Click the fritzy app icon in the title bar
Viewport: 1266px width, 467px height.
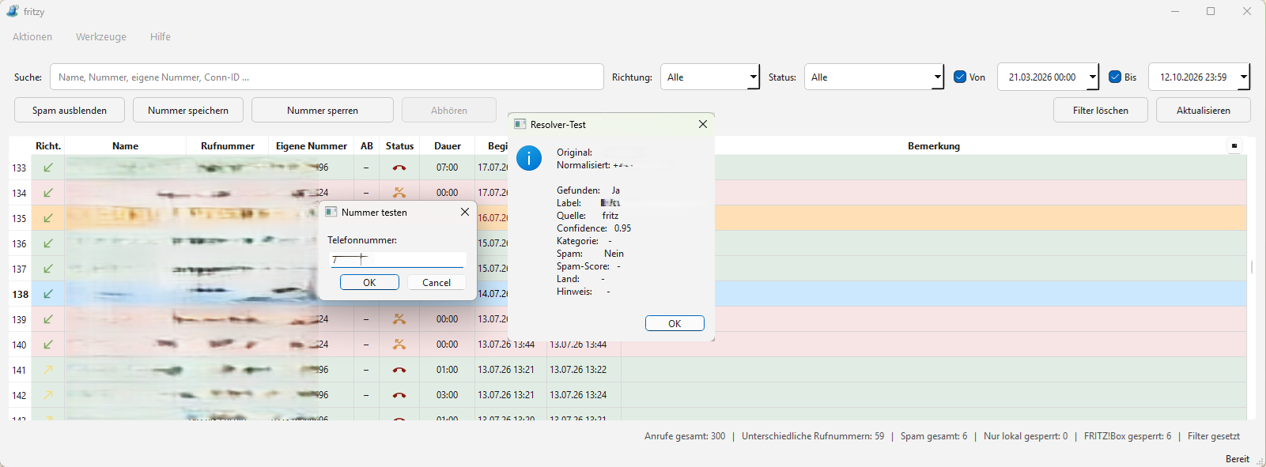click(x=13, y=11)
